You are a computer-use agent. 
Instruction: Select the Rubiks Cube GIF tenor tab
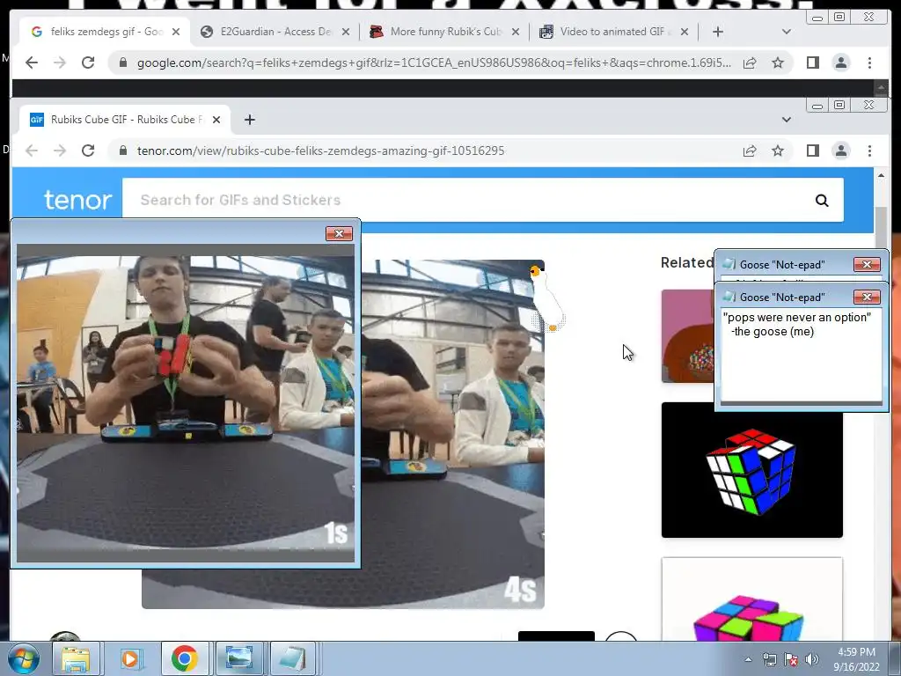tap(124, 120)
